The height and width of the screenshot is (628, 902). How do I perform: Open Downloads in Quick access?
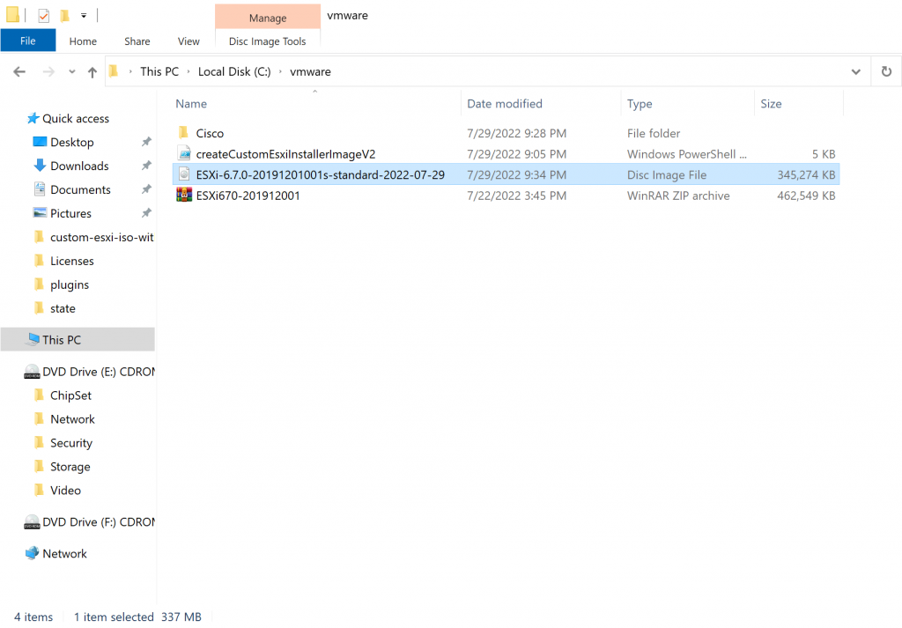tap(79, 166)
